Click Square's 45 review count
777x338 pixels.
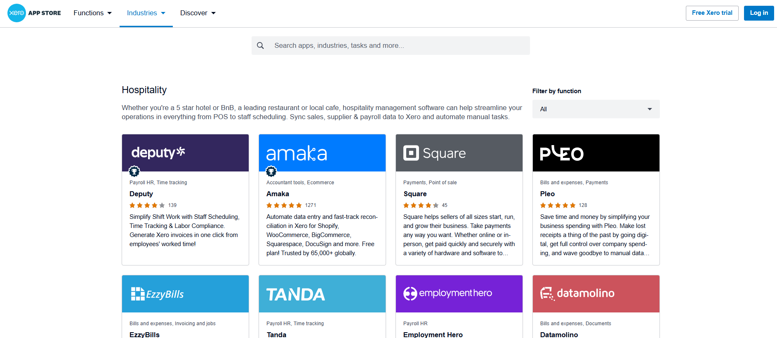(x=445, y=205)
